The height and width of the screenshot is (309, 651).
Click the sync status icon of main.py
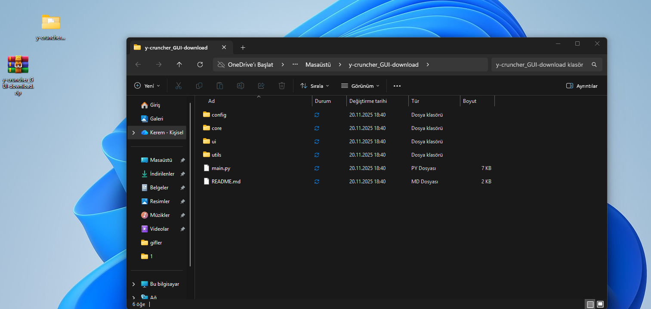point(317,168)
